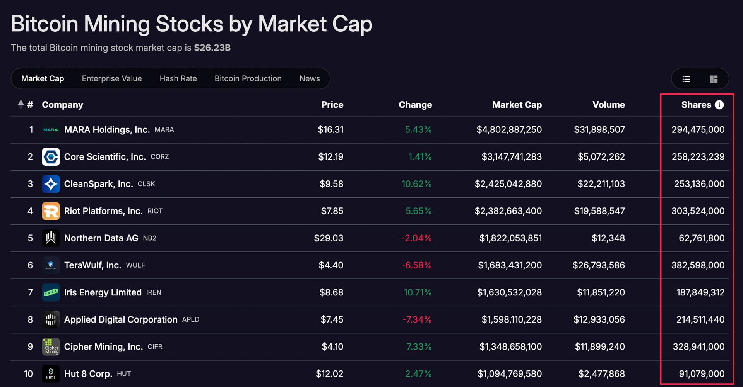This screenshot has height=387, width=743.
Task: Click the Core Scientific logo icon
Action: point(51,157)
